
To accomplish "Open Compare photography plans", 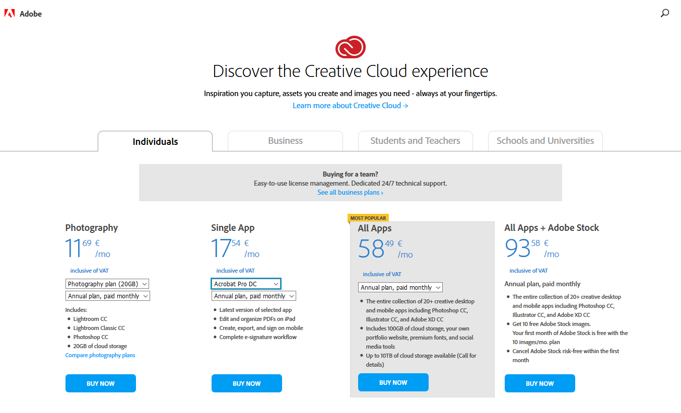I will (100, 355).
